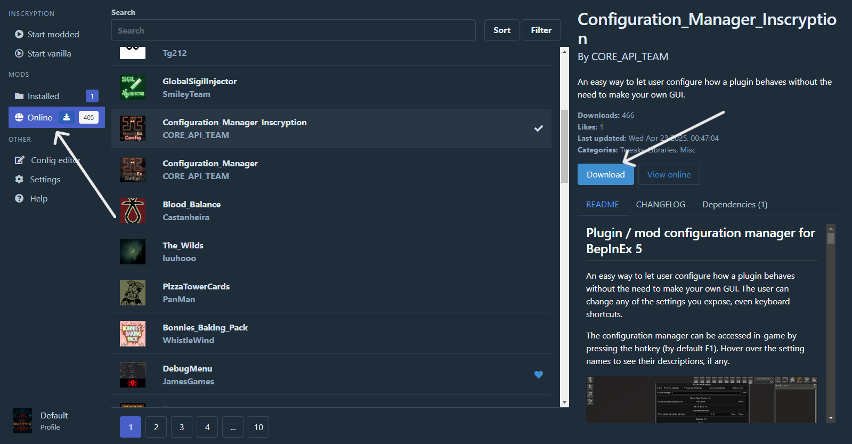Click the mod list scroll up arrow
852x444 pixels.
coord(565,51)
